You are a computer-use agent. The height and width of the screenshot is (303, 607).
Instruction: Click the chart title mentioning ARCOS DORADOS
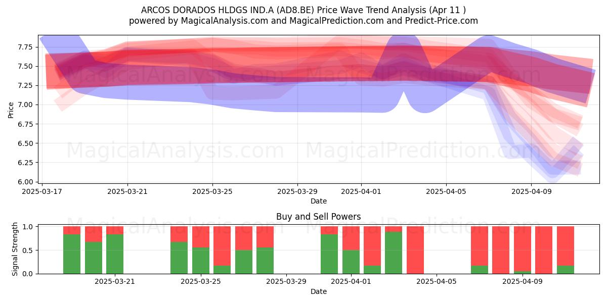(x=303, y=10)
